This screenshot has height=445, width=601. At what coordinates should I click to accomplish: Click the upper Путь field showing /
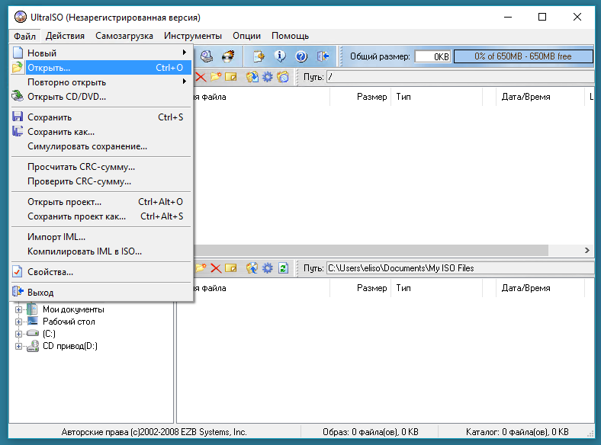pyautogui.click(x=460, y=77)
